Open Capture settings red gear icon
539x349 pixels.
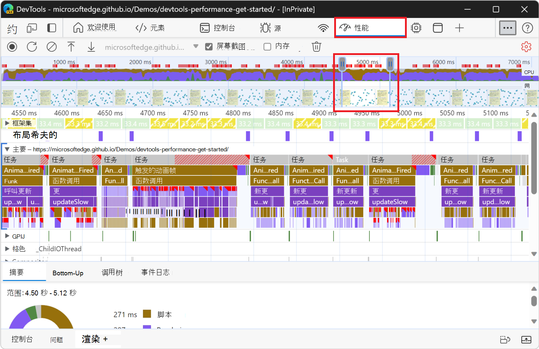[526, 47]
